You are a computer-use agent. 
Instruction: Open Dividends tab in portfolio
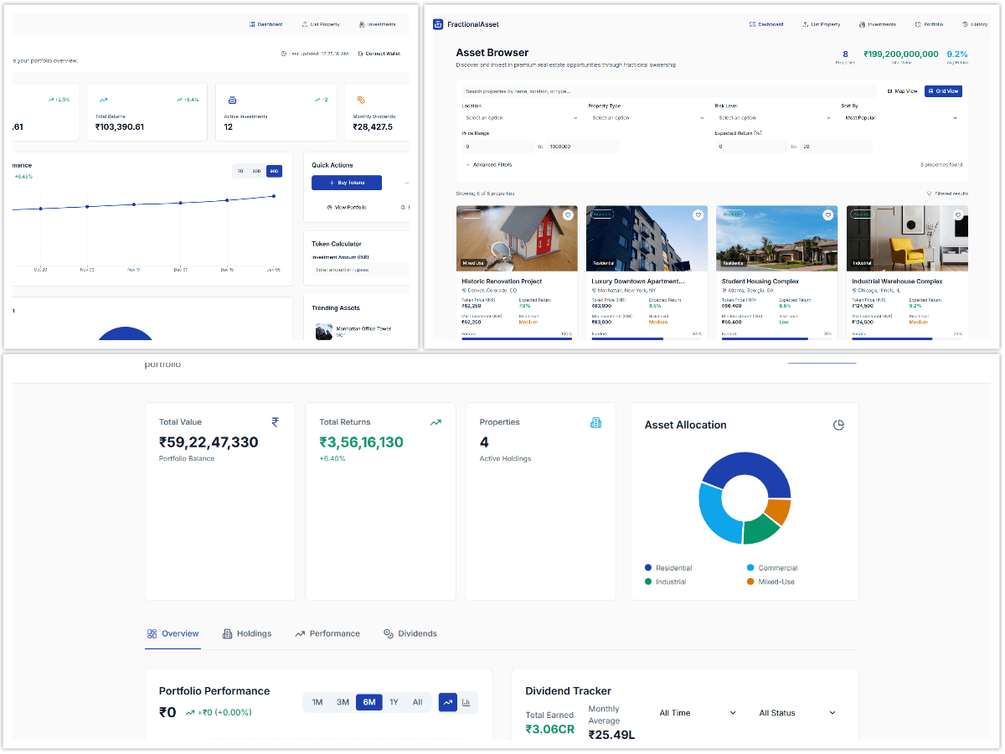click(x=410, y=634)
